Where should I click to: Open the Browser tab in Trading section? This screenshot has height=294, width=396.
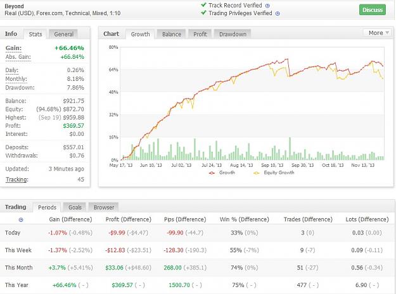(104, 207)
